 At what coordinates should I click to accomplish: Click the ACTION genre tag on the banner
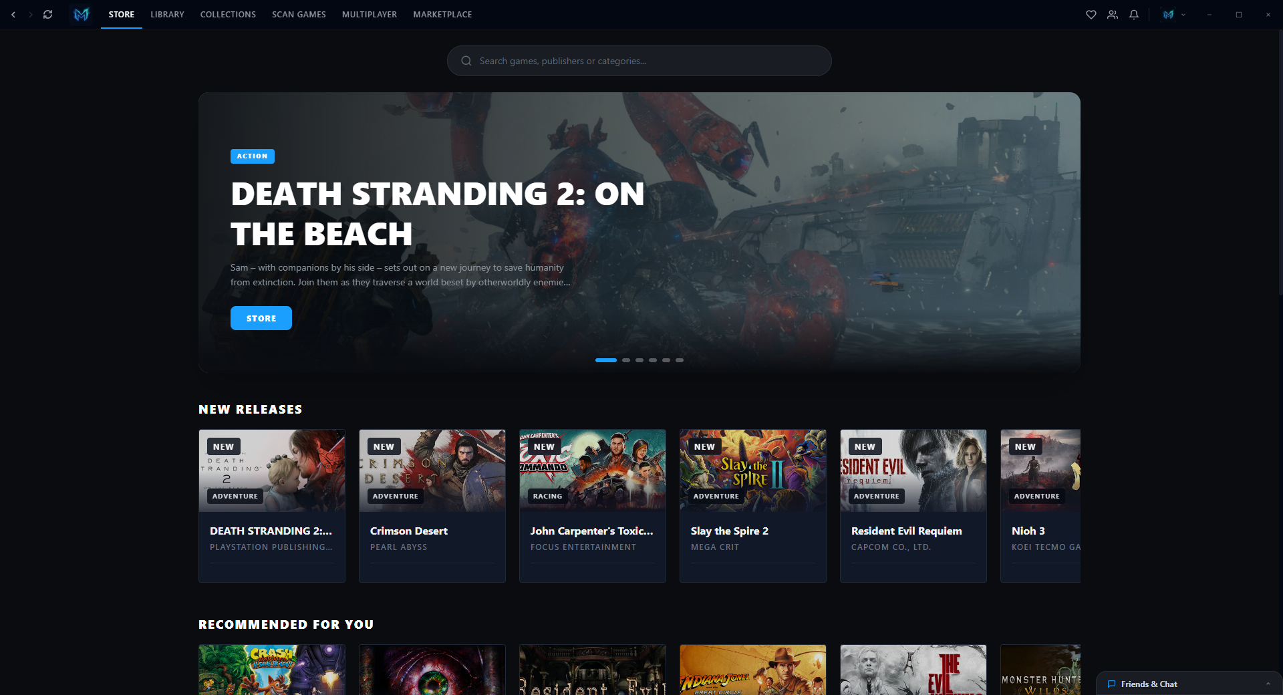(253, 156)
